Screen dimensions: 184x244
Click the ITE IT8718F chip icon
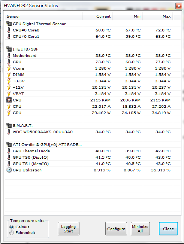click(x=9, y=49)
